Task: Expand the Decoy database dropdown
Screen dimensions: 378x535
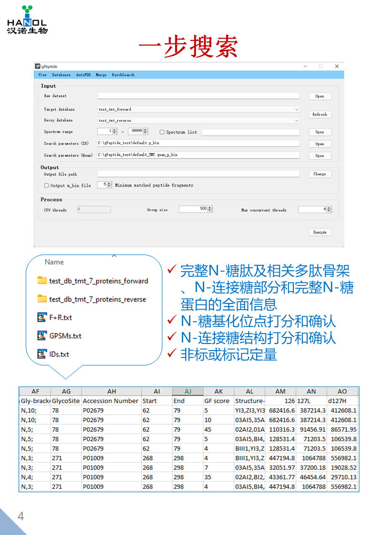Action: [297, 121]
